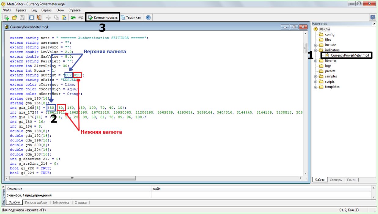
Task: Select CurrencyPowerMeter.mq4 in the navigator tree
Action: pyautogui.click(x=350, y=55)
